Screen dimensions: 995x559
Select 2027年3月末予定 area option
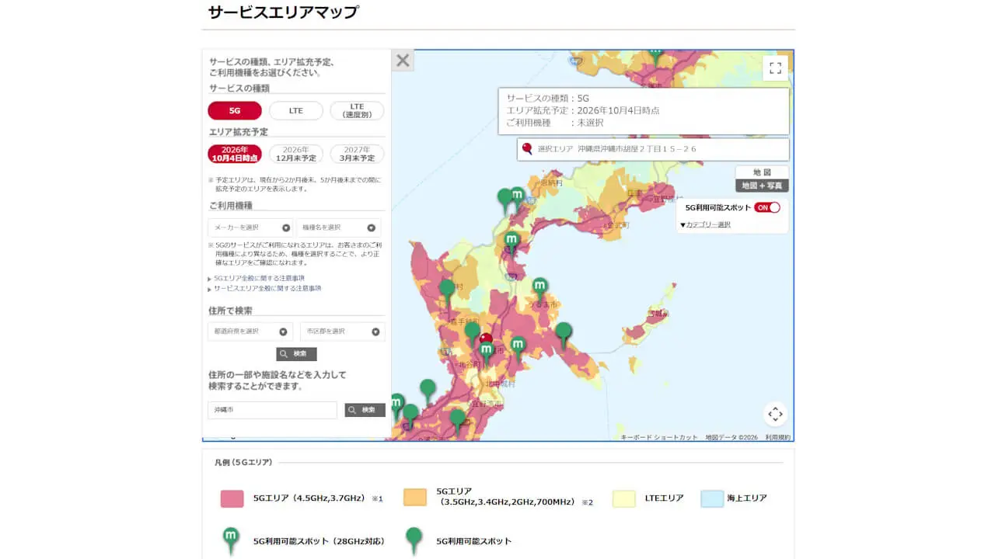point(357,154)
